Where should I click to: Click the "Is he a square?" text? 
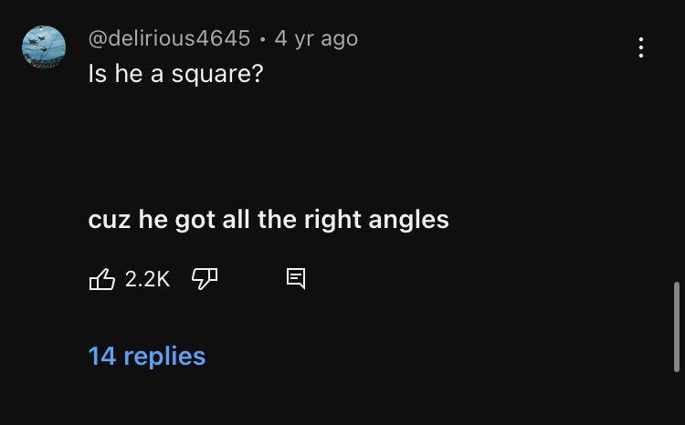[175, 73]
